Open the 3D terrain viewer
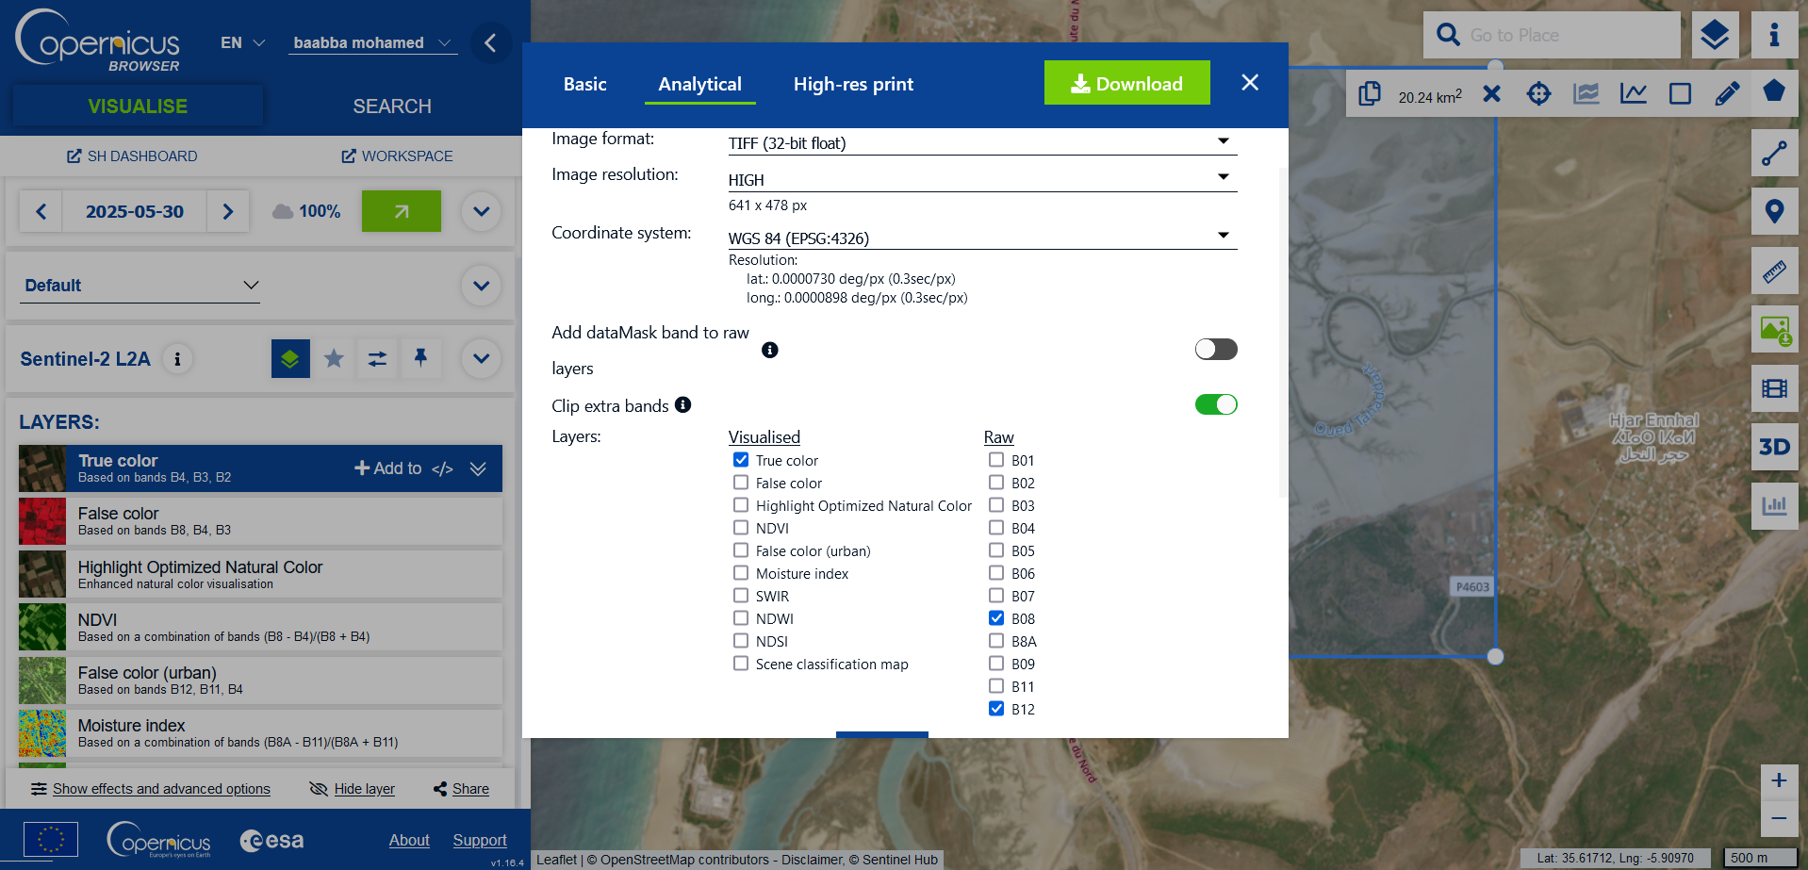 click(1774, 447)
